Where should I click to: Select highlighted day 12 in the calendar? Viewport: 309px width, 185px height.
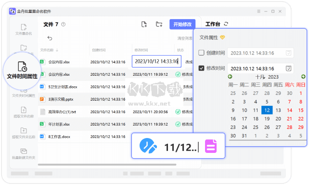click(267, 110)
